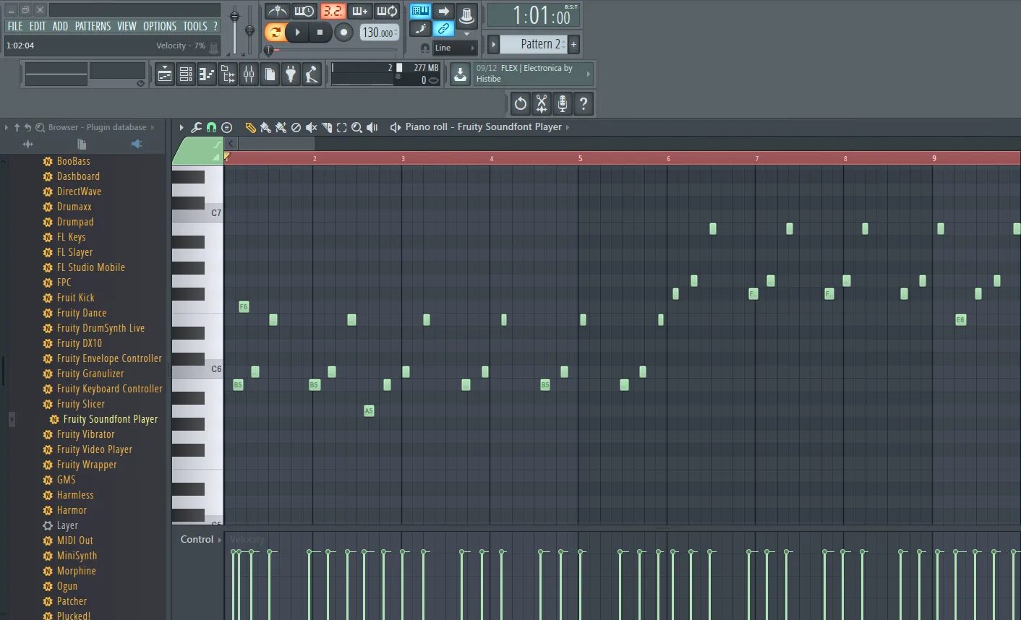Click the Record button
The width and height of the screenshot is (1021, 620).
click(x=343, y=32)
